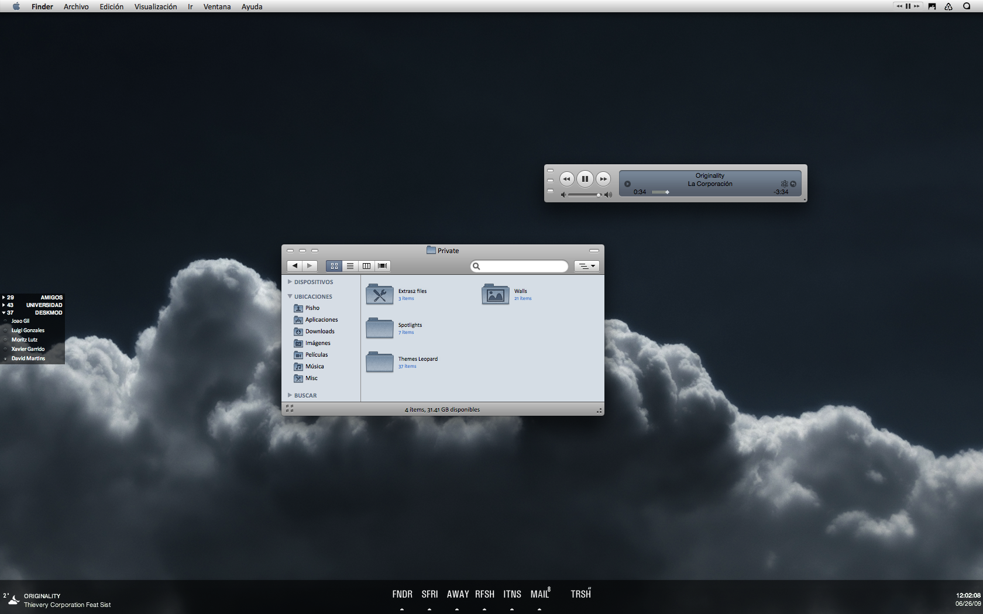Skip forward using the menu bar controller

(x=917, y=6)
